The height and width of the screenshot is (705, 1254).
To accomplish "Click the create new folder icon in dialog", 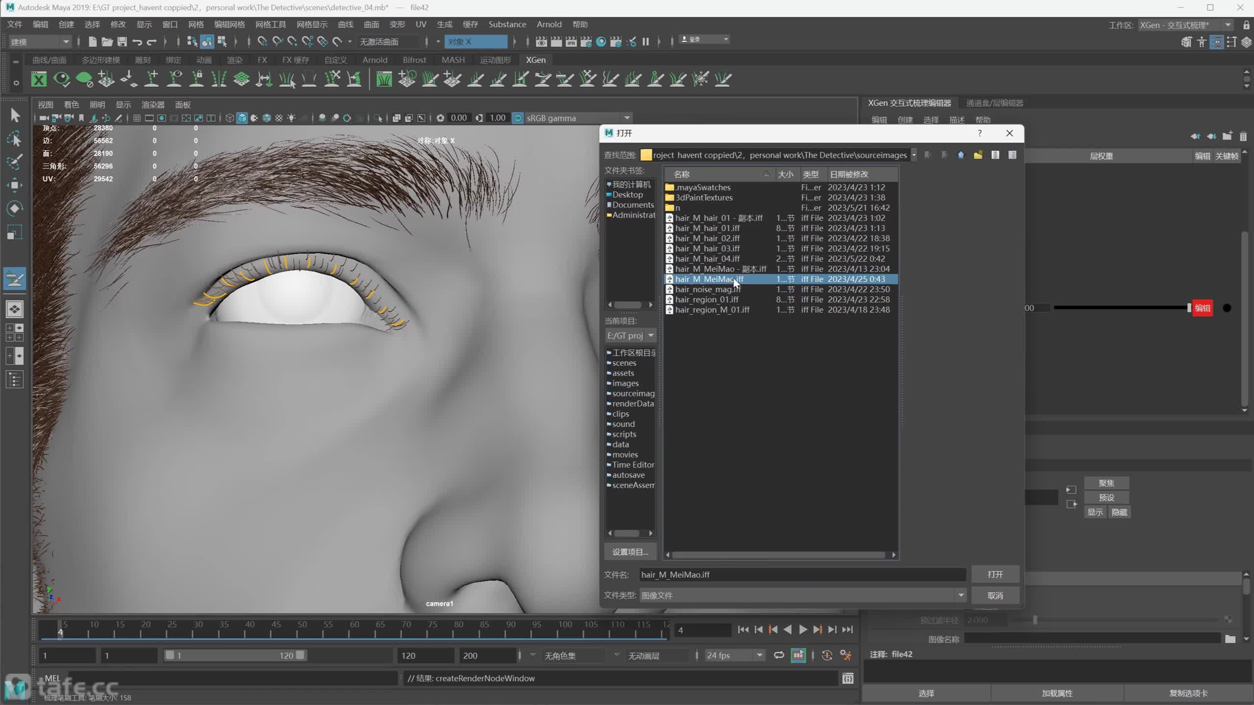I will tap(978, 155).
